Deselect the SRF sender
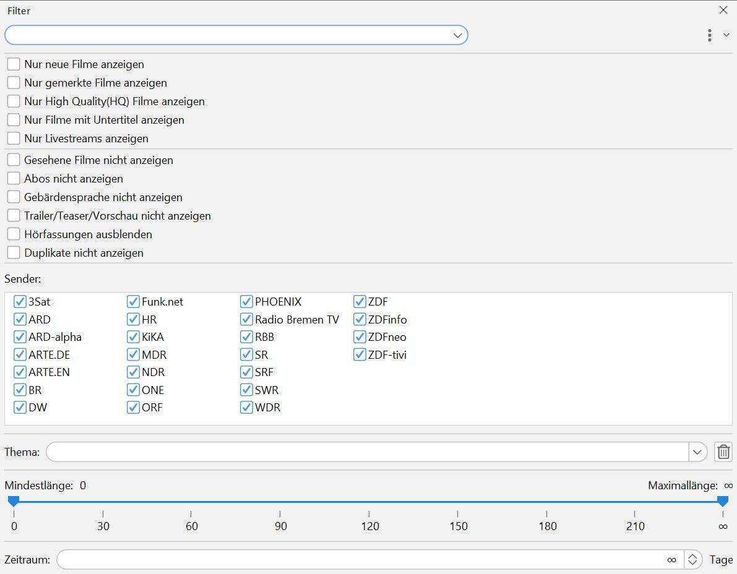The height and width of the screenshot is (574, 737). tap(246, 372)
